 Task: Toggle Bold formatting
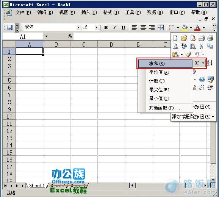coord(106,28)
